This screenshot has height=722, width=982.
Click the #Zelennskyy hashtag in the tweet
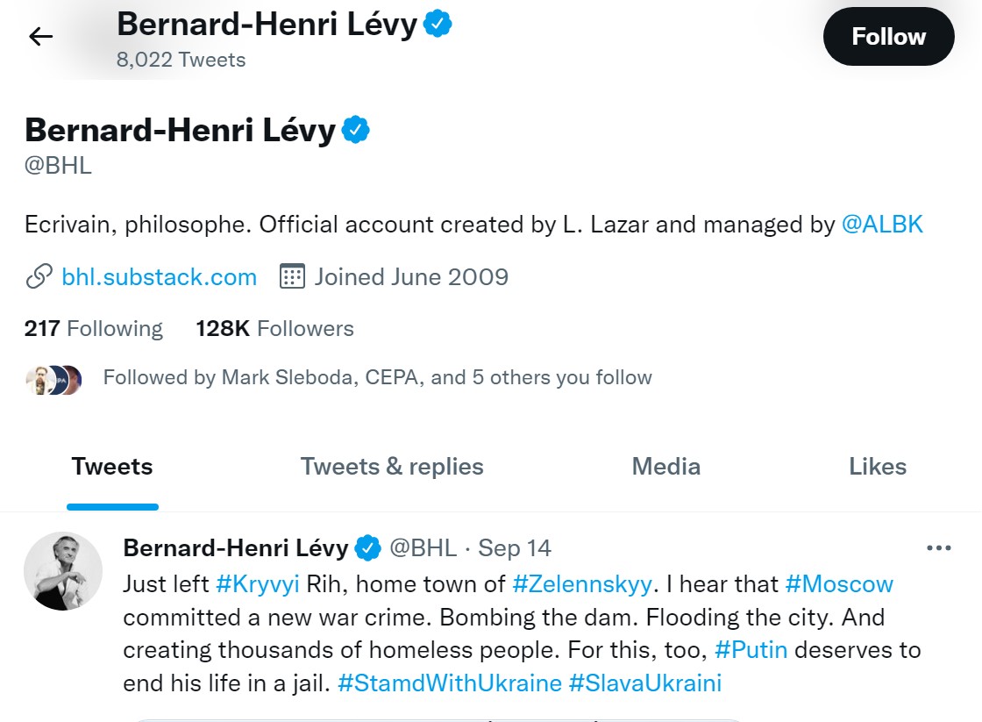pos(582,583)
